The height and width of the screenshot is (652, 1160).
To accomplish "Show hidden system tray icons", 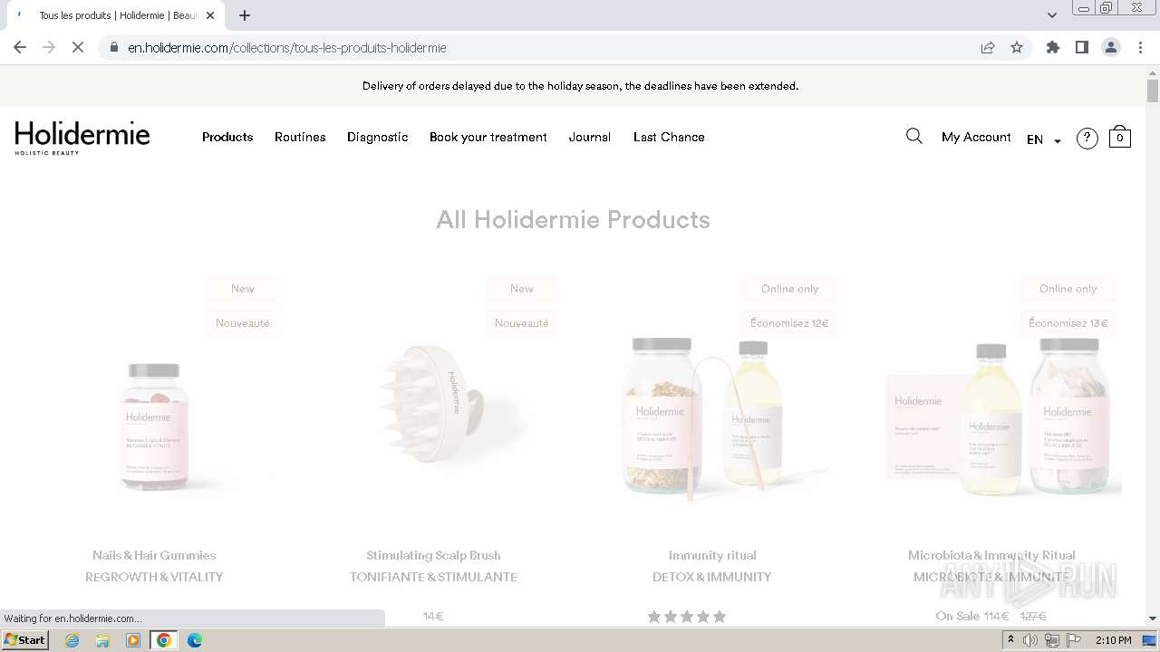I will click(1011, 640).
